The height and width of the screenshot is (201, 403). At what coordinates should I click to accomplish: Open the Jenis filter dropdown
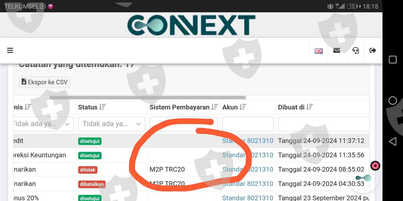43,124
